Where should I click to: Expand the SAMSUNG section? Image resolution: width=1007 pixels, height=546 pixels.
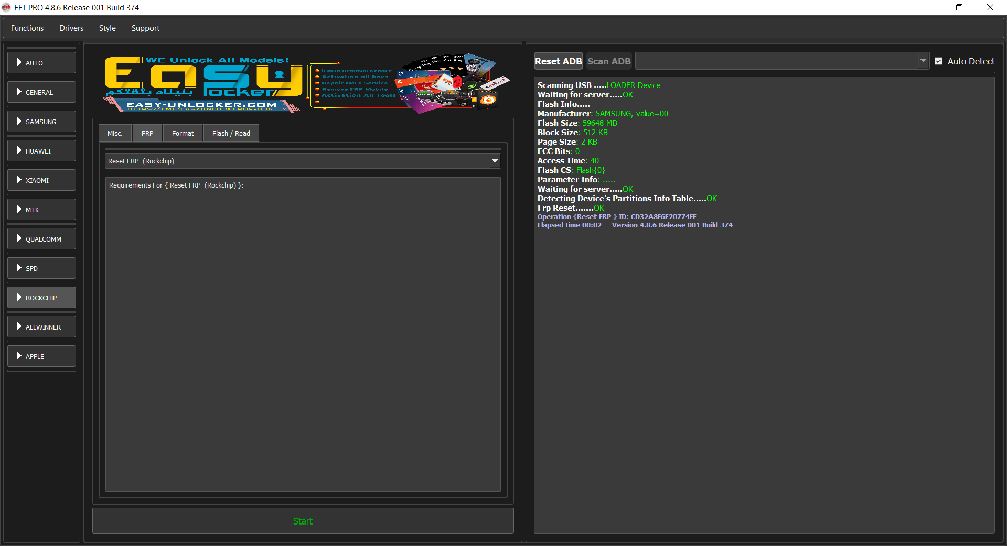[41, 122]
